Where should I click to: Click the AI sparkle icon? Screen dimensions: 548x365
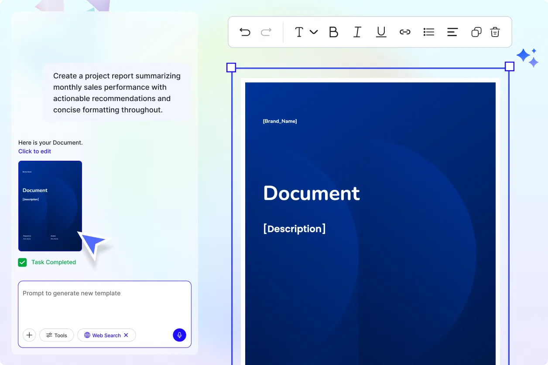(527, 57)
